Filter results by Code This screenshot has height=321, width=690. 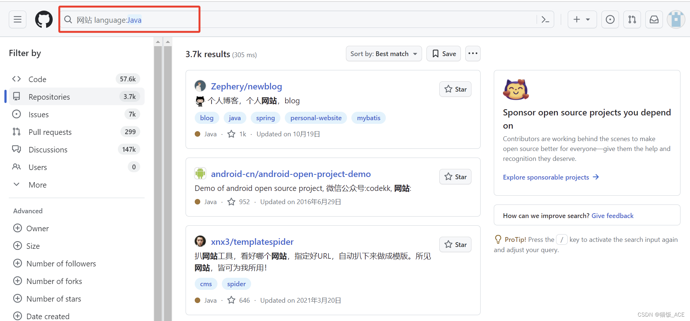[77, 79]
